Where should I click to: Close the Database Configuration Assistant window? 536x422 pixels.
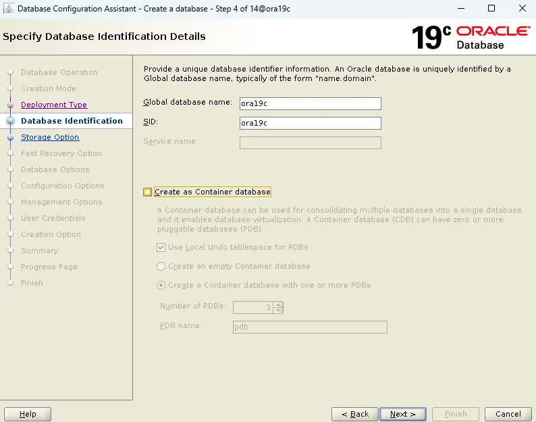point(522,8)
